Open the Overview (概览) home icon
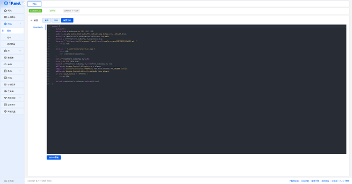352x184 pixels. click(6, 11)
